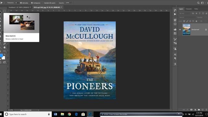
Task: Open the Brush Settings panel icon
Action: click(x=175, y=43)
